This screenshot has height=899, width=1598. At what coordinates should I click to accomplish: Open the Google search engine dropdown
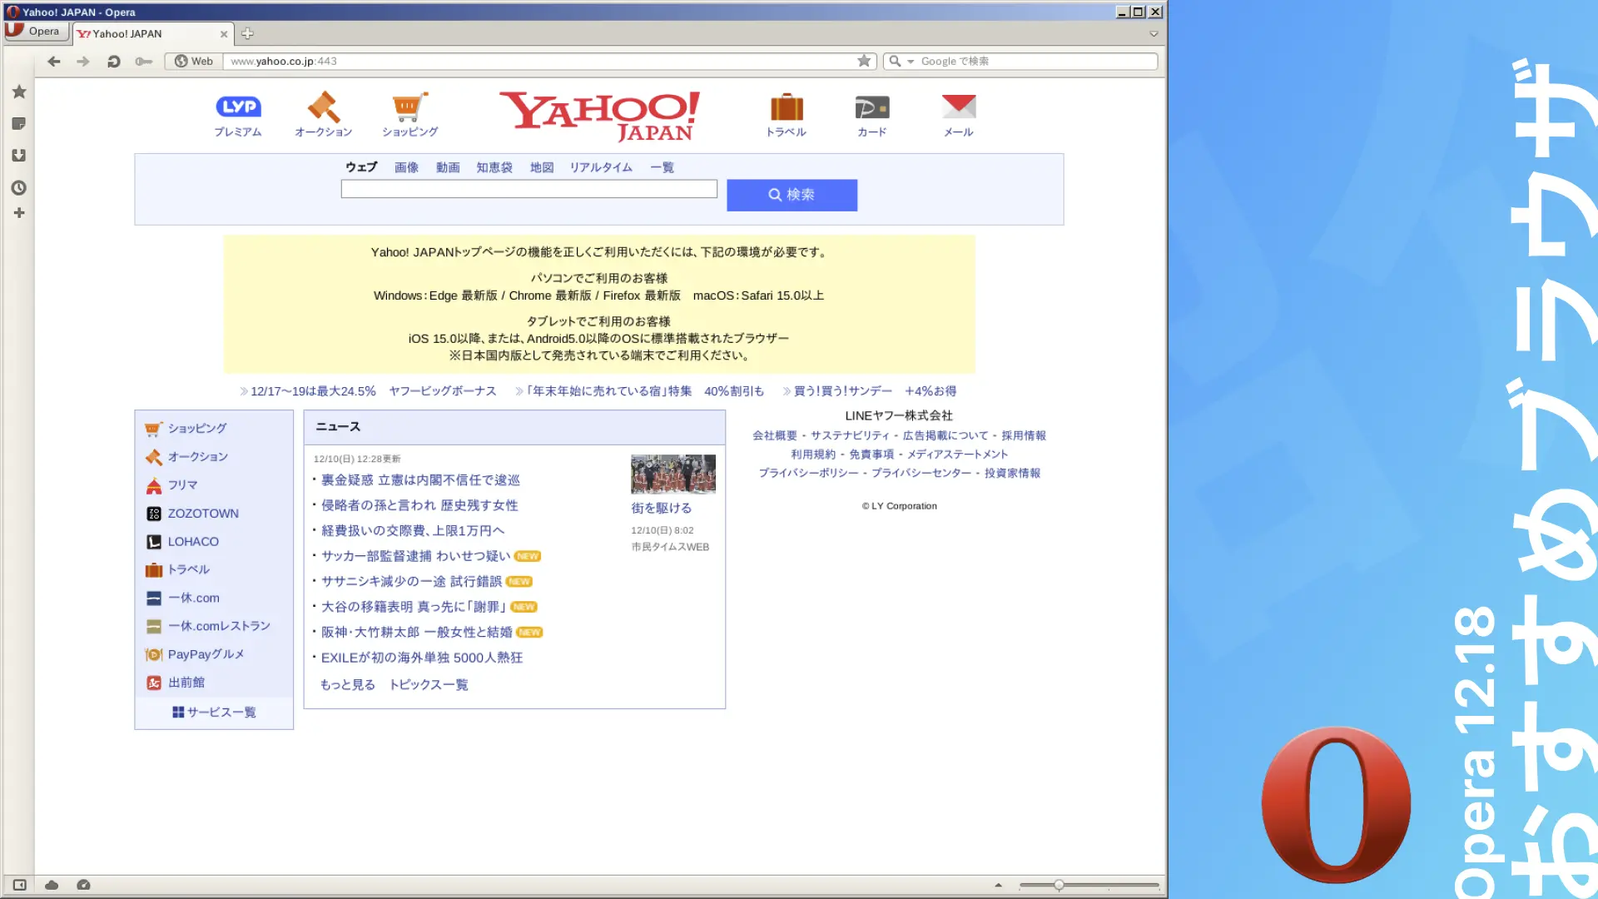[901, 62]
